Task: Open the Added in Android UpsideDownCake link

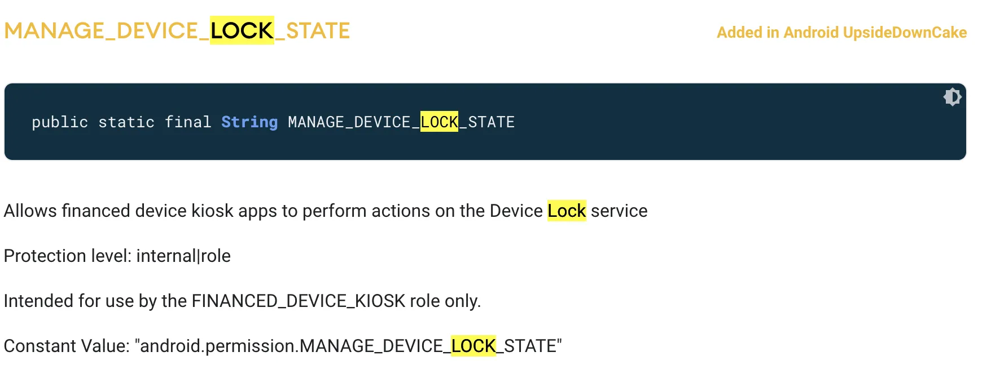Action: [841, 33]
